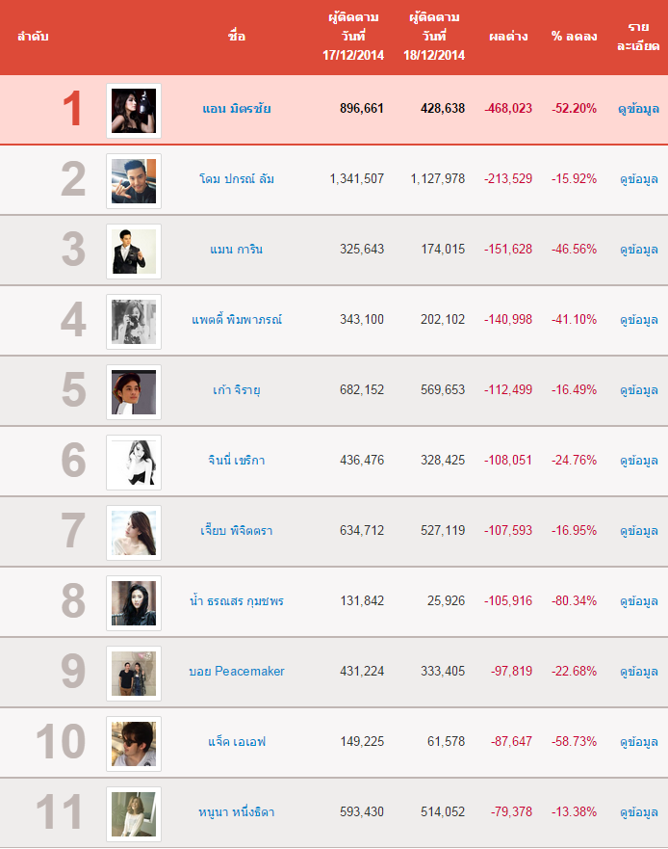
Task: Click the ผลต่าง column header
Action: pos(508,37)
